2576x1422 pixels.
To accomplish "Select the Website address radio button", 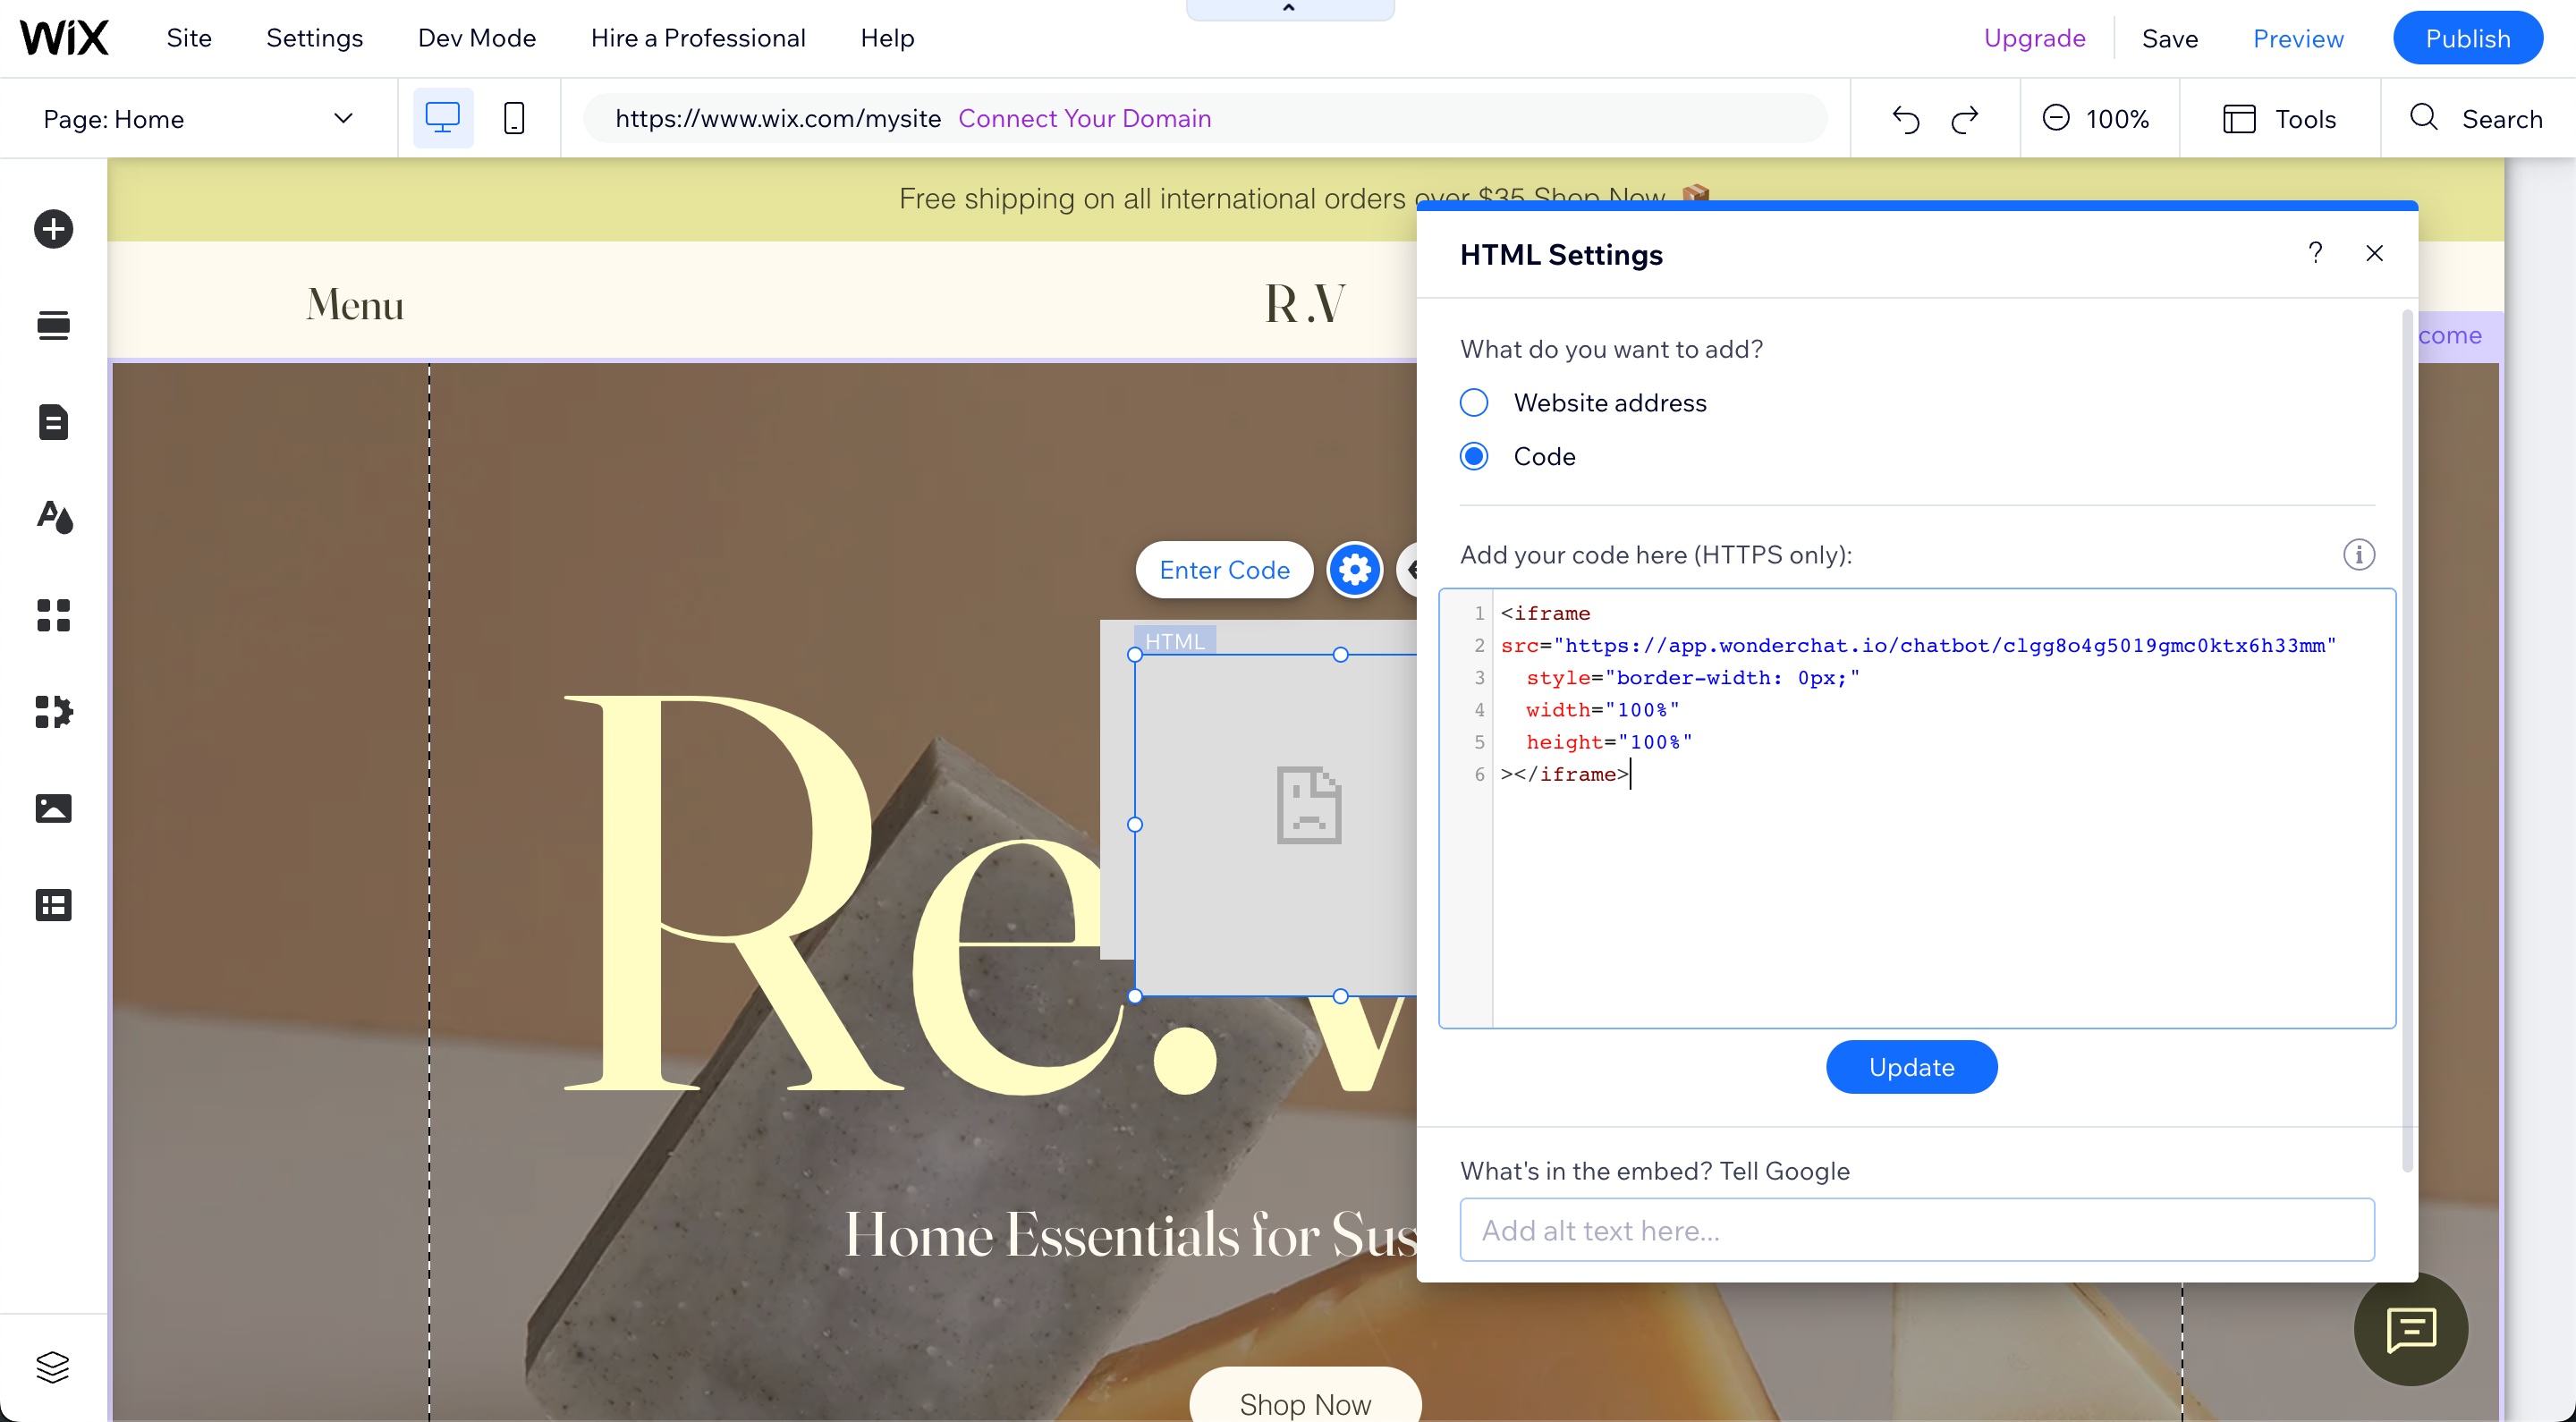I will click(1474, 403).
